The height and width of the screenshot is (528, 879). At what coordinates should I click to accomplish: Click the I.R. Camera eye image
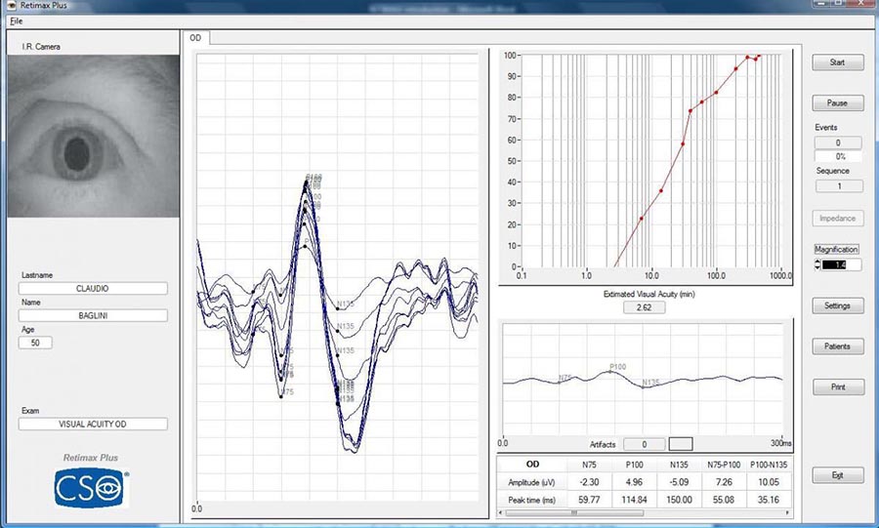pyautogui.click(x=94, y=137)
